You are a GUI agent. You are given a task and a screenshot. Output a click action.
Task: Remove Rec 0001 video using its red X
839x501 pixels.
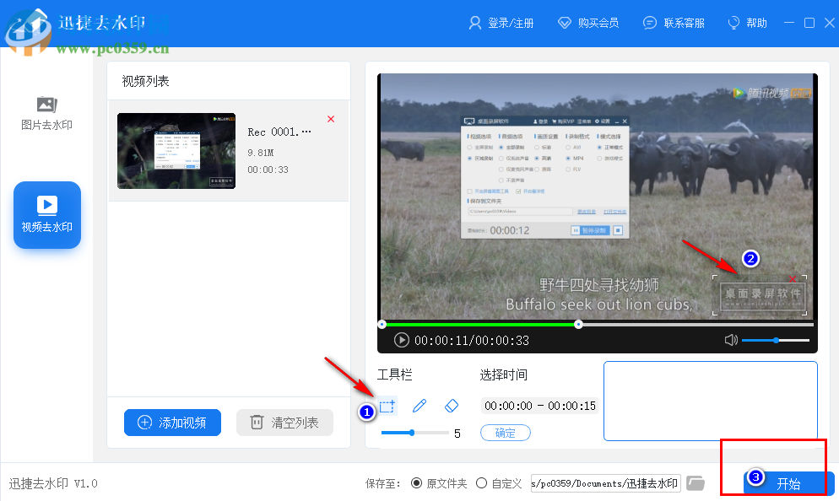tap(330, 119)
